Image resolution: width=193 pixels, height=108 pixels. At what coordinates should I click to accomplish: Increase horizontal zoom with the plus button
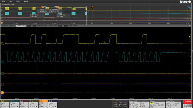pos(29,26)
